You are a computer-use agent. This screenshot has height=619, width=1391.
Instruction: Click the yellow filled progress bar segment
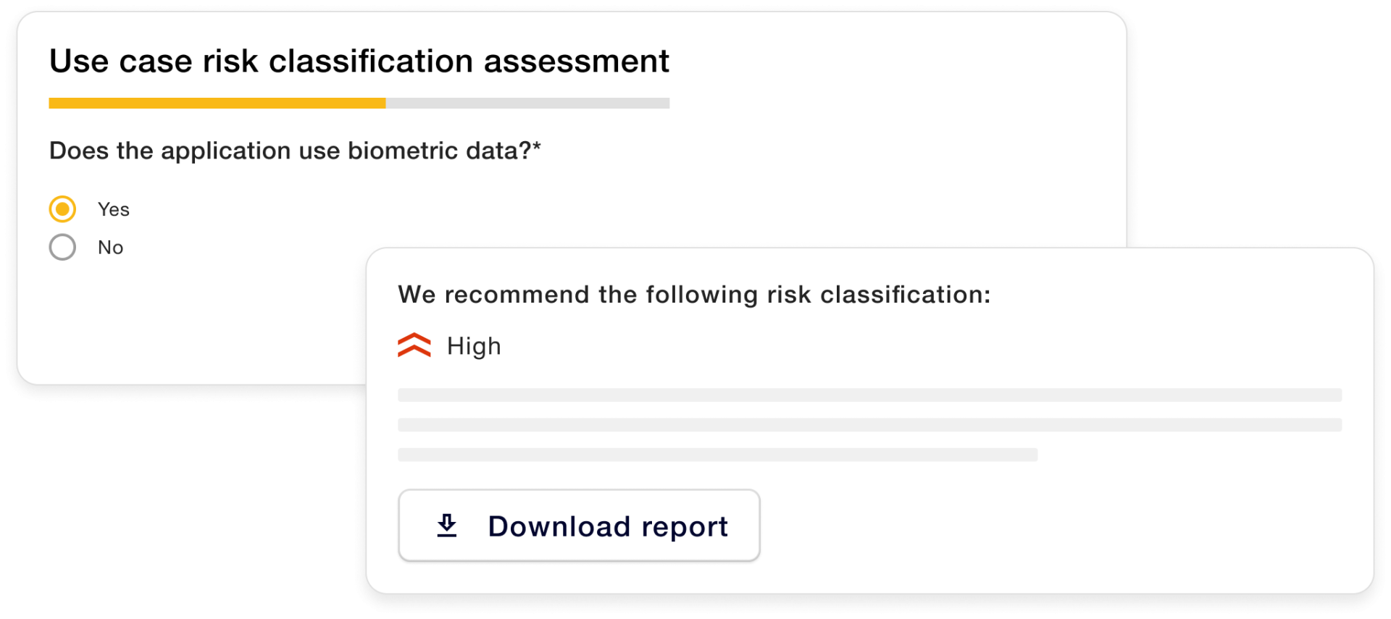[217, 104]
